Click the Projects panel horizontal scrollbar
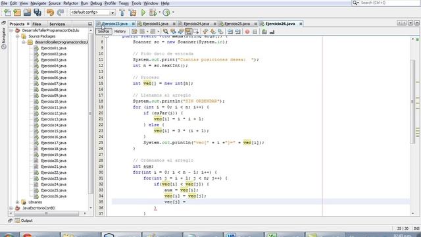This screenshot has width=421, height=237. tap(46, 213)
